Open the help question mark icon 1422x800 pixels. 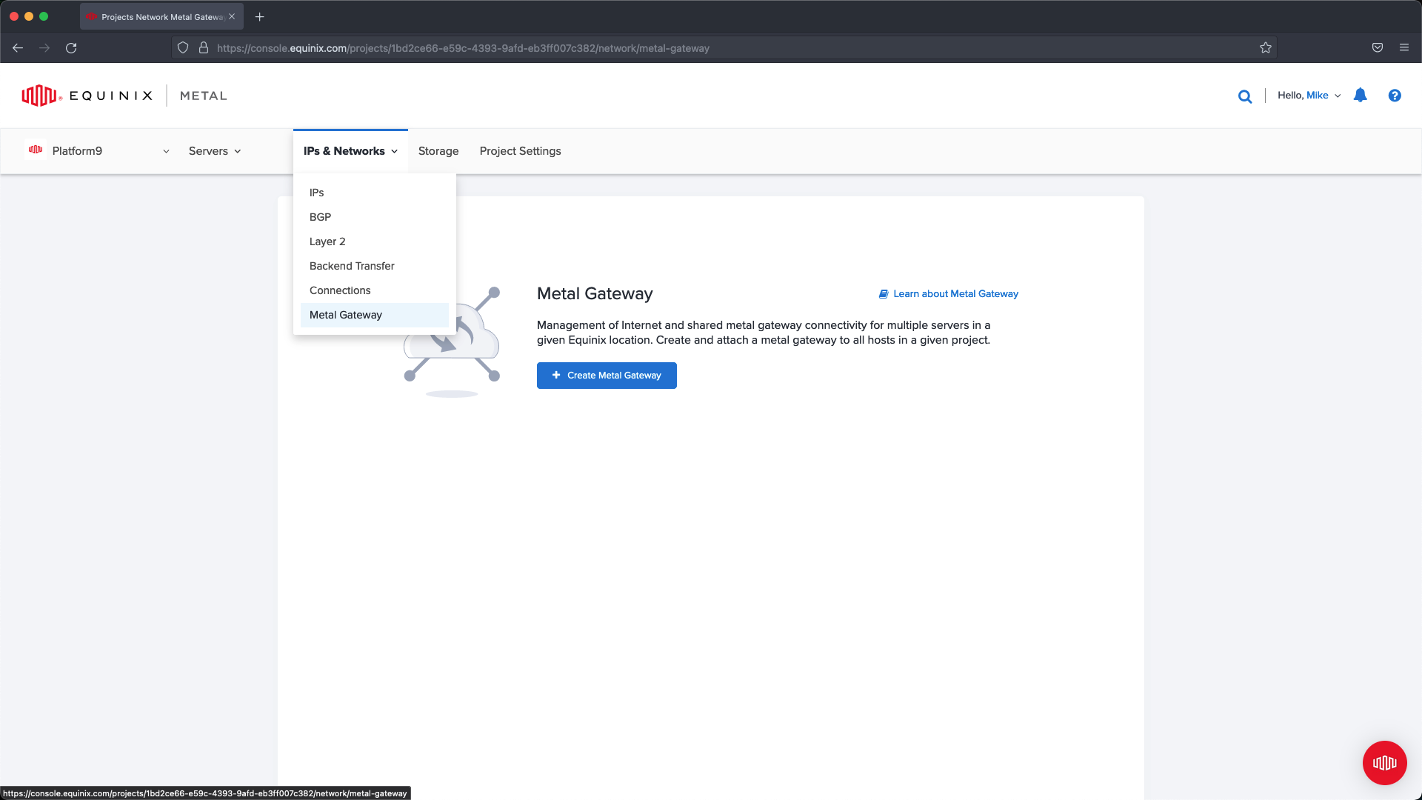[1395, 96]
